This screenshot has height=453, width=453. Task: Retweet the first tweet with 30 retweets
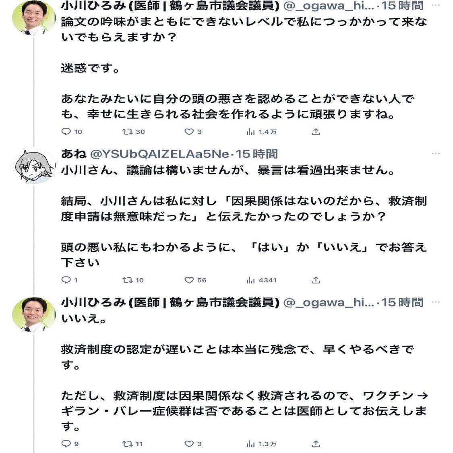tap(133, 132)
